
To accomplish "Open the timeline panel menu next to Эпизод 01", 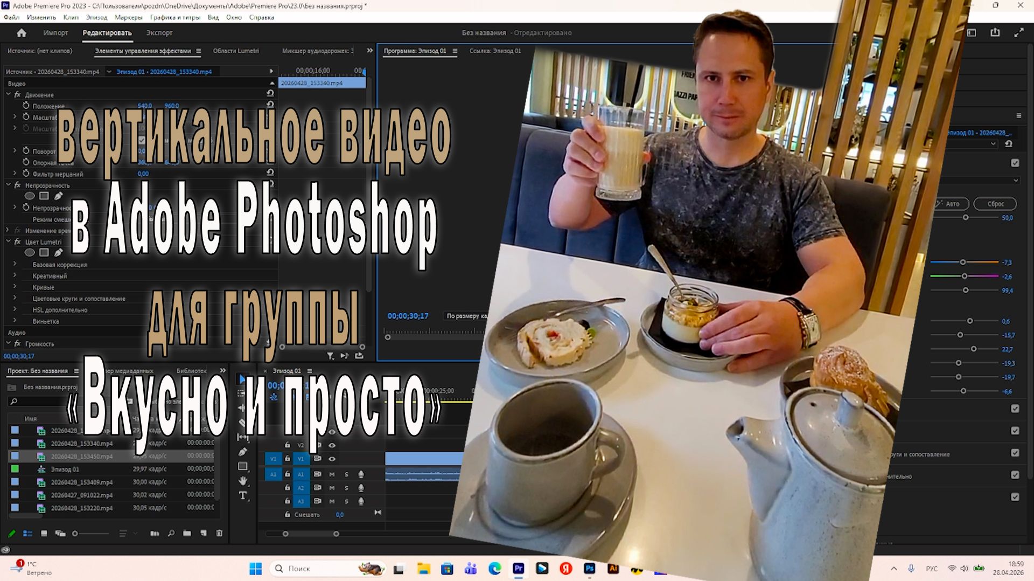I will 310,371.
